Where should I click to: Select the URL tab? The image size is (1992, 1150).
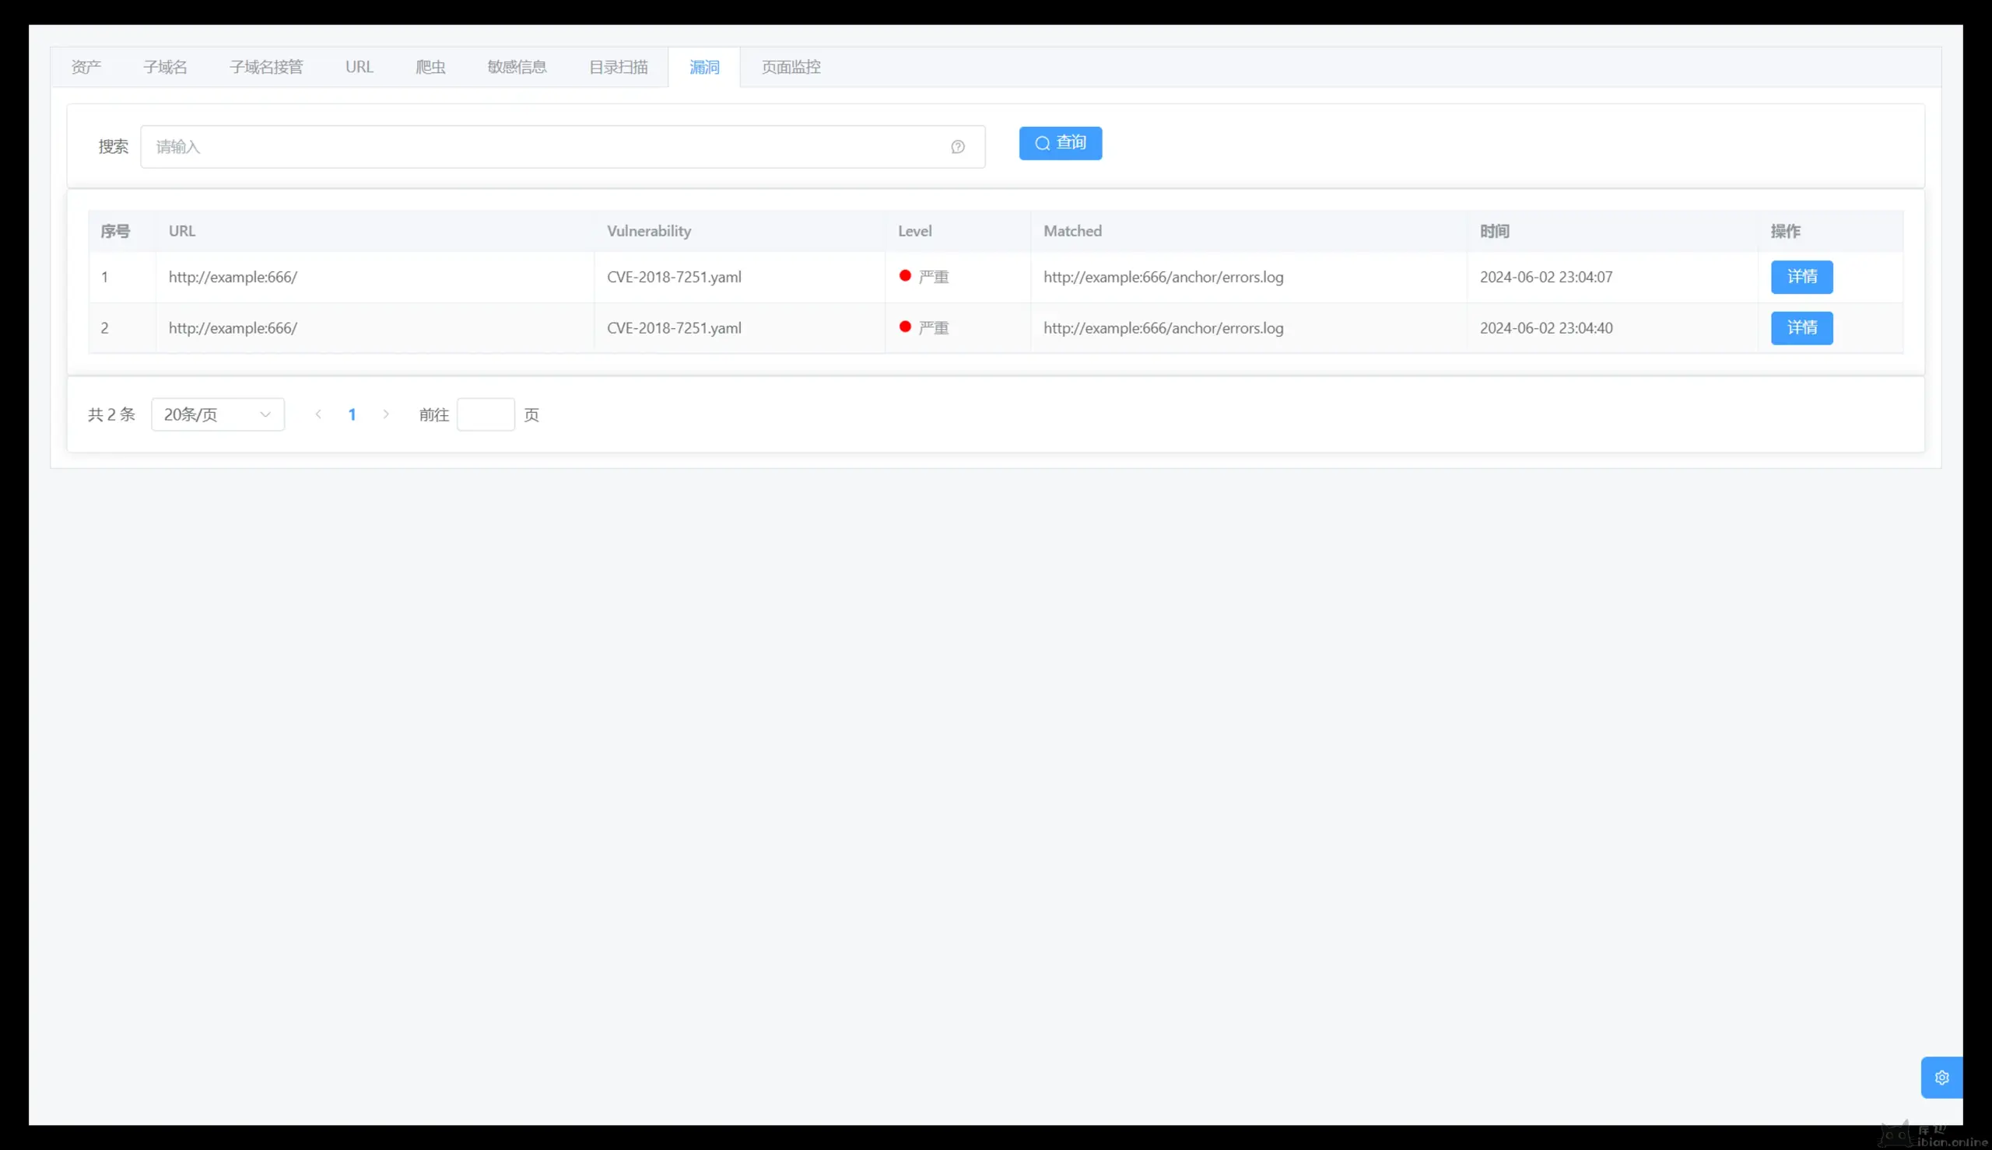click(359, 67)
